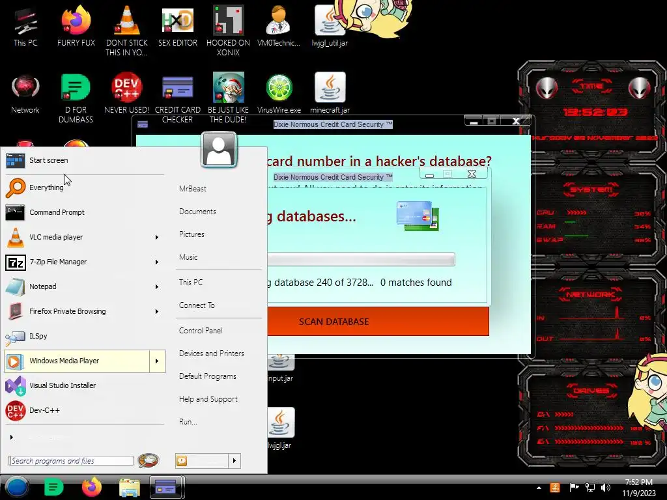Open Start screen from Start menu
Viewport: 667px width, 500px height.
pyautogui.click(x=84, y=160)
